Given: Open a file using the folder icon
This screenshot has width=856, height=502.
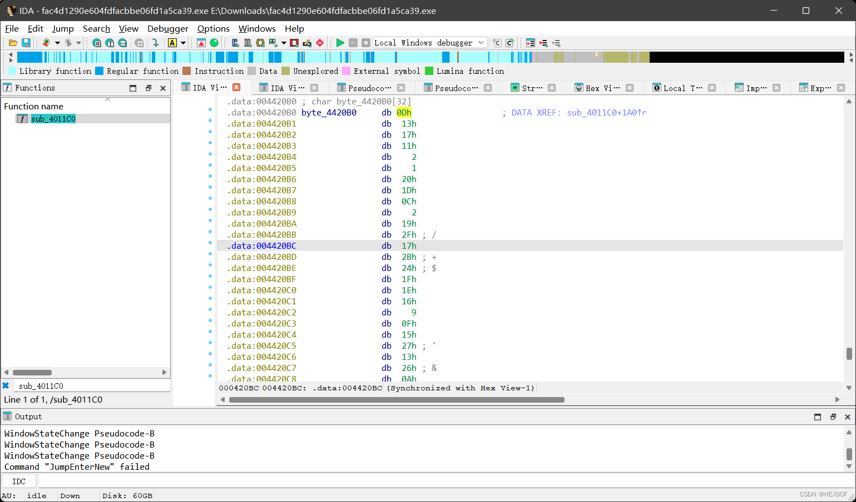Looking at the screenshot, I should pyautogui.click(x=12, y=43).
